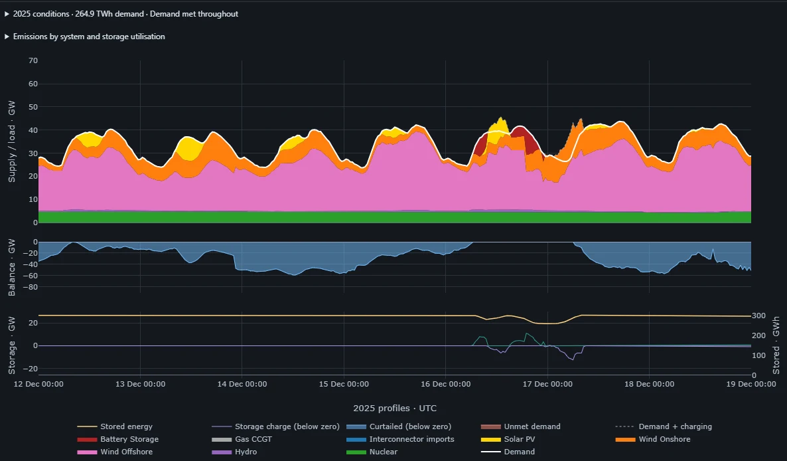Click the 19 Dec 00:00 axis label
This screenshot has width=787, height=461.
pyautogui.click(x=751, y=384)
